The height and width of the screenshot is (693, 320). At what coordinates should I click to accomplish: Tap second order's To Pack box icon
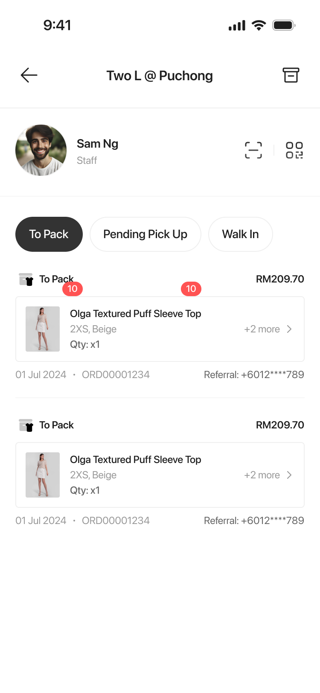coord(26,425)
